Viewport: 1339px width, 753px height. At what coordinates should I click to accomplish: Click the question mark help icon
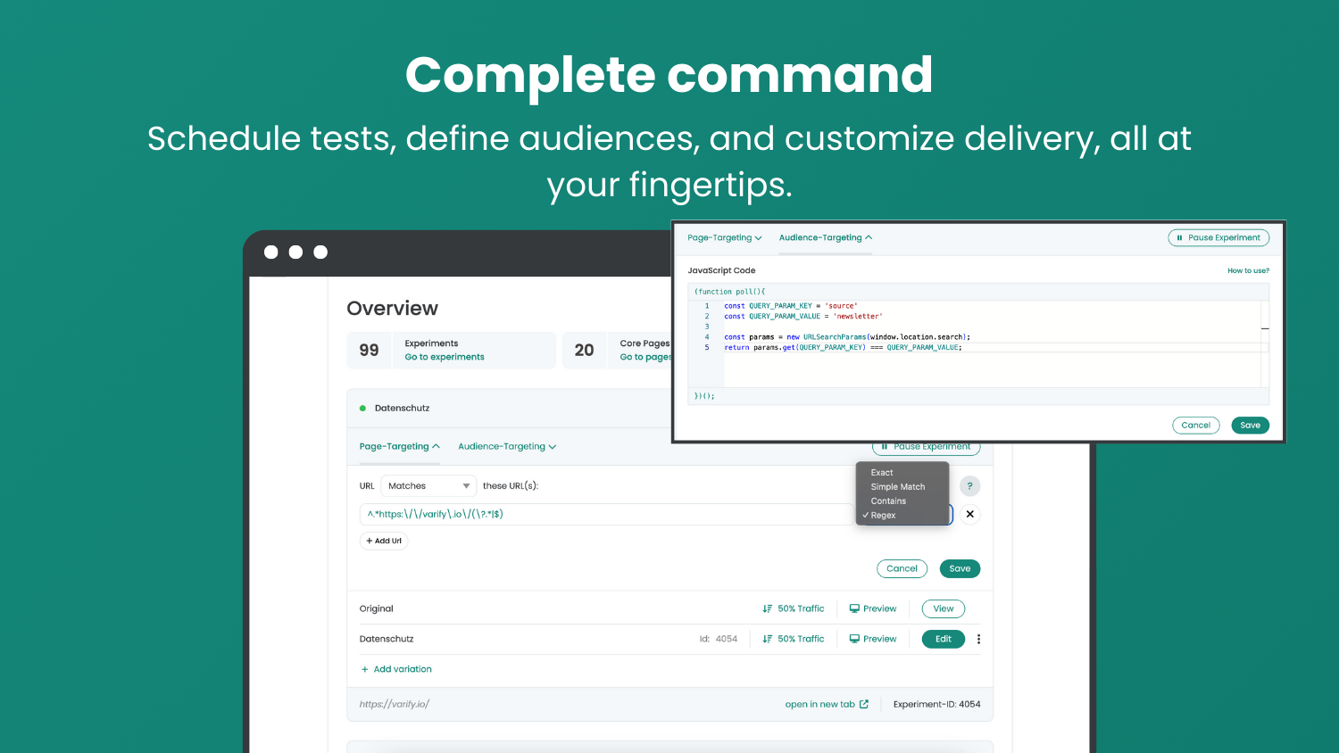pyautogui.click(x=969, y=486)
